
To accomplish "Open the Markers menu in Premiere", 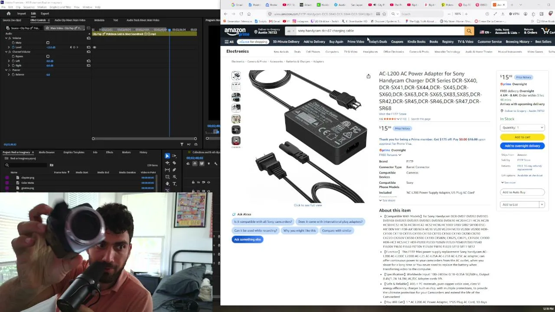I will tap(42, 7).
